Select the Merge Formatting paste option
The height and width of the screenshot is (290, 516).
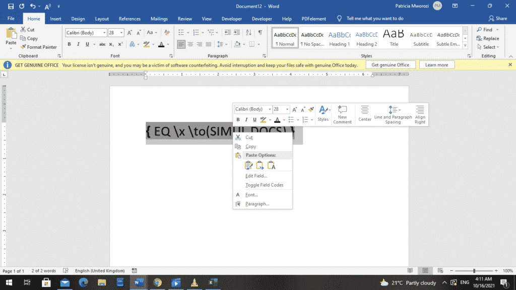(260, 165)
